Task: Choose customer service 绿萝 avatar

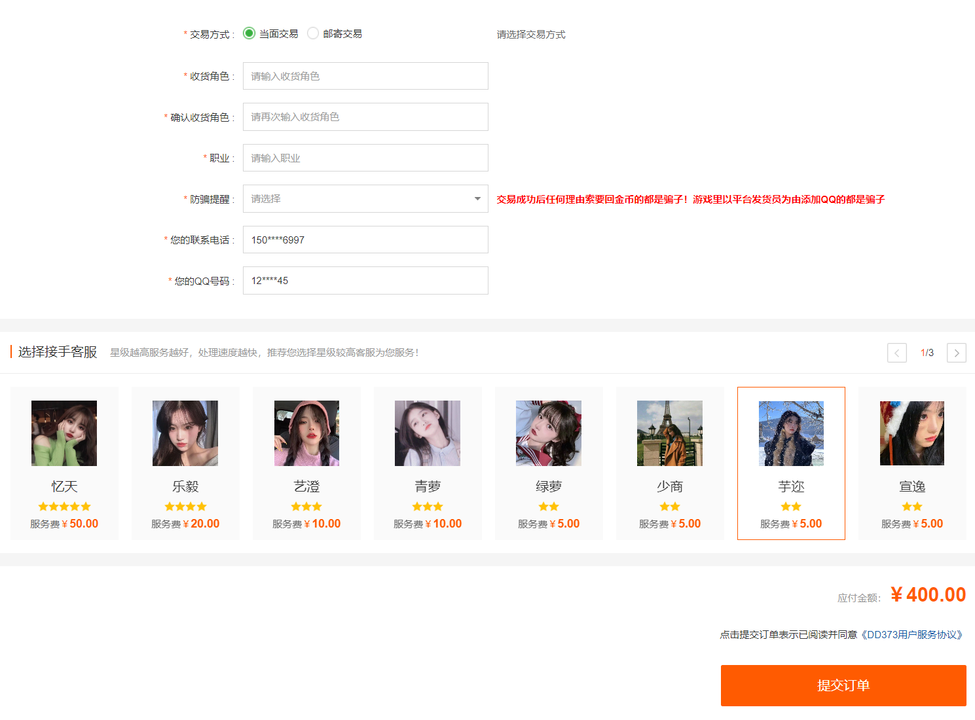Action: point(549,433)
